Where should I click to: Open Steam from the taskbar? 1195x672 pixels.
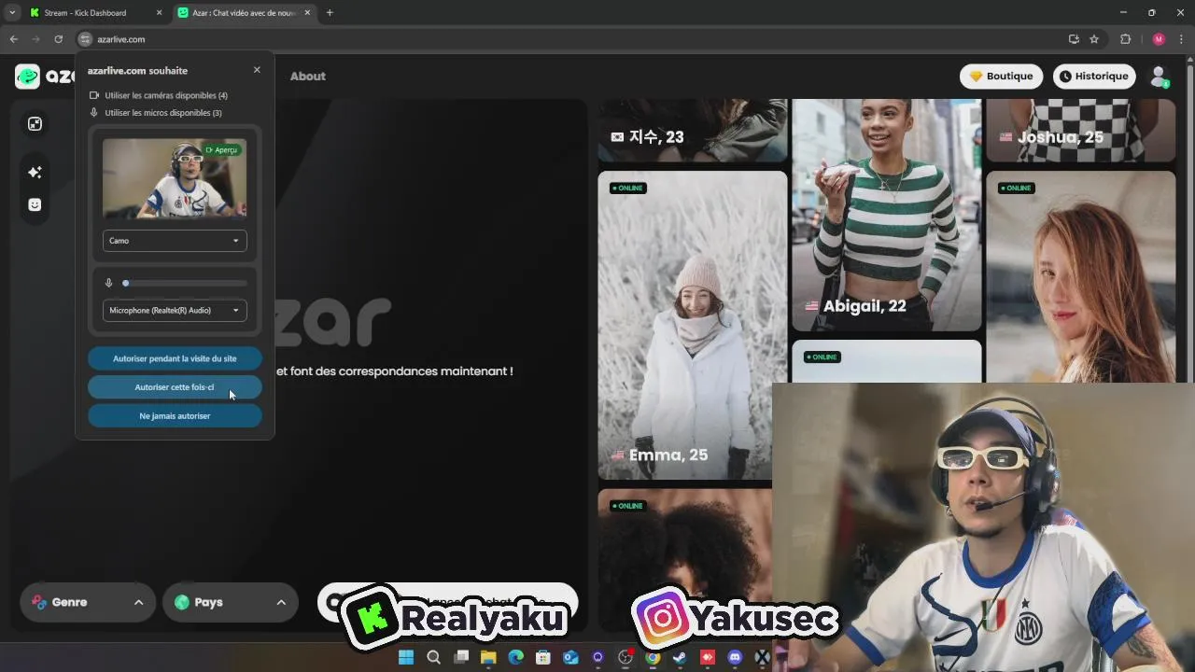[680, 658]
